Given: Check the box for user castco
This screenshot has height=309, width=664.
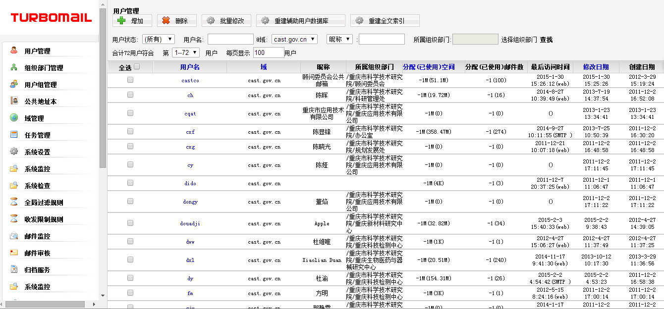Looking at the screenshot, I should click(x=130, y=80).
